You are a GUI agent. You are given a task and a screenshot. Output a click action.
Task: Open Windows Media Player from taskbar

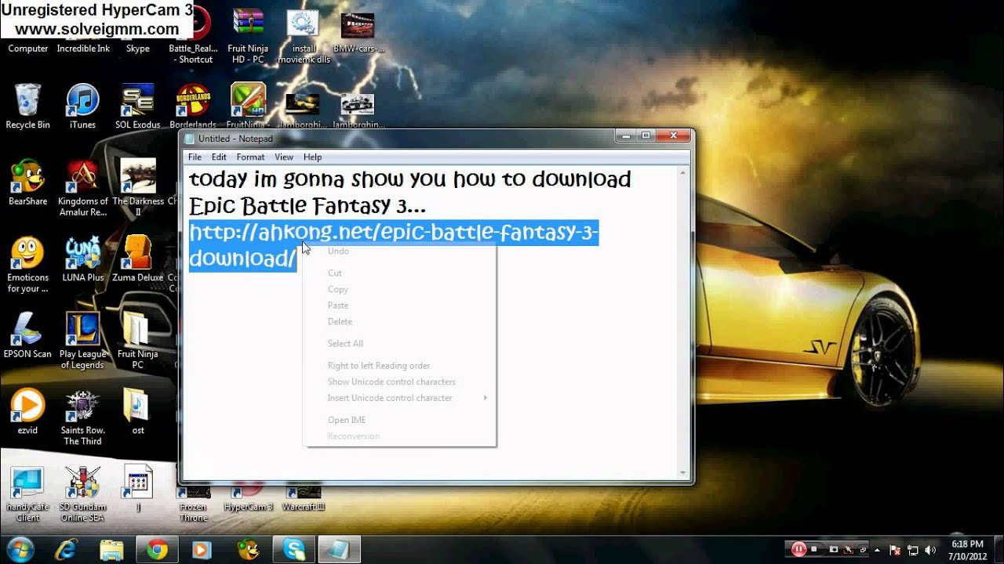point(202,549)
